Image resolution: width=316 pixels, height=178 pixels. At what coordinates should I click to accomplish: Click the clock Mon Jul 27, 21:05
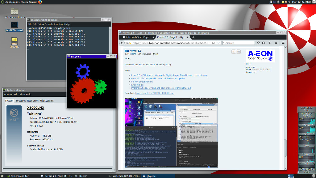pos(302,2)
